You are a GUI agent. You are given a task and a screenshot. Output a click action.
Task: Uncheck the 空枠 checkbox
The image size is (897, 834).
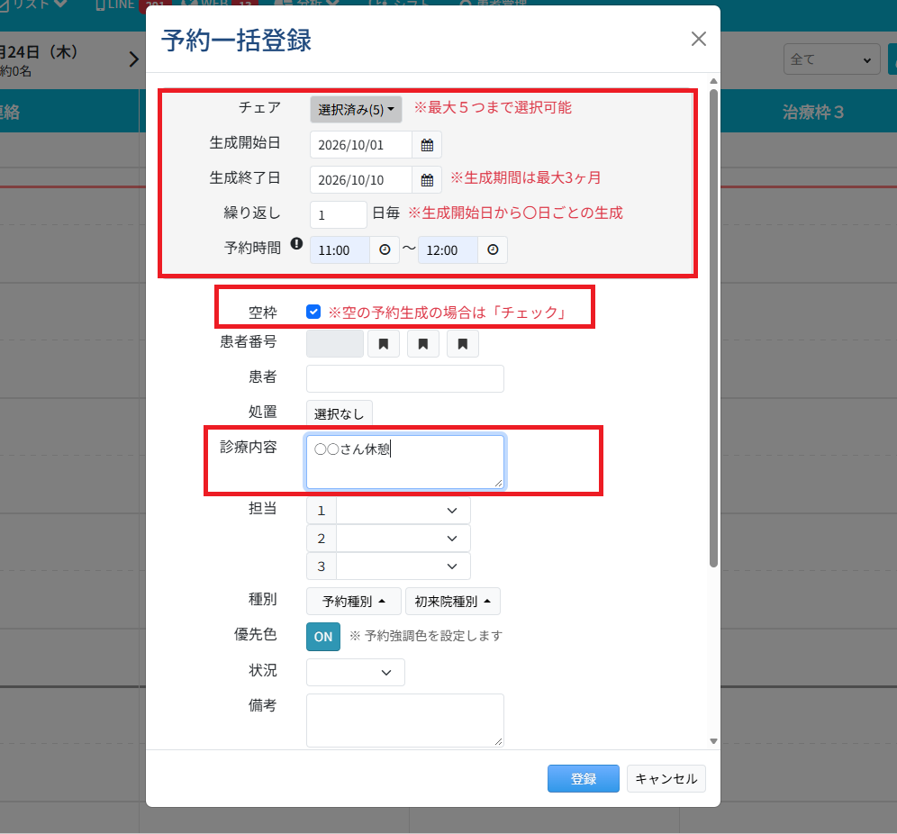(x=313, y=312)
